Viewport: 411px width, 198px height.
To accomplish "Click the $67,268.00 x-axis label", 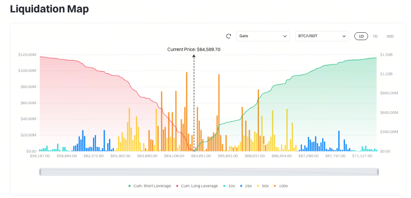I will [309, 156].
